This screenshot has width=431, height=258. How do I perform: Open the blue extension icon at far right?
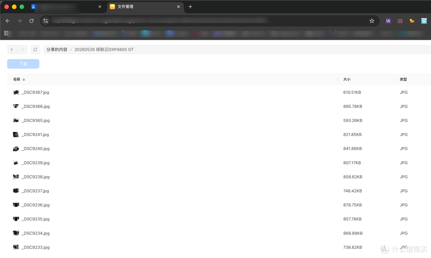(x=424, y=21)
